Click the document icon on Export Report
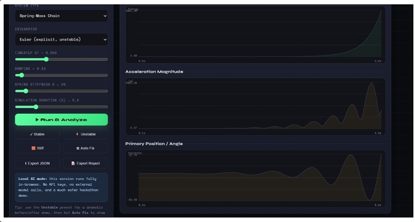 point(73,163)
